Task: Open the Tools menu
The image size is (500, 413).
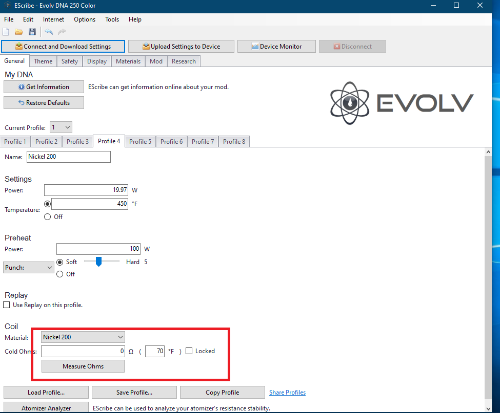Action: [112, 19]
